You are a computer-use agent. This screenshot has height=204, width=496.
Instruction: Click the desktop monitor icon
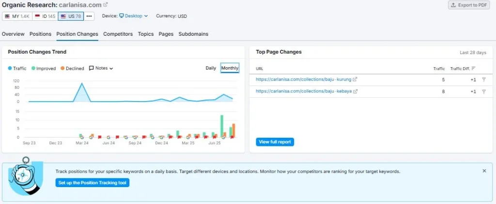tap(122, 16)
